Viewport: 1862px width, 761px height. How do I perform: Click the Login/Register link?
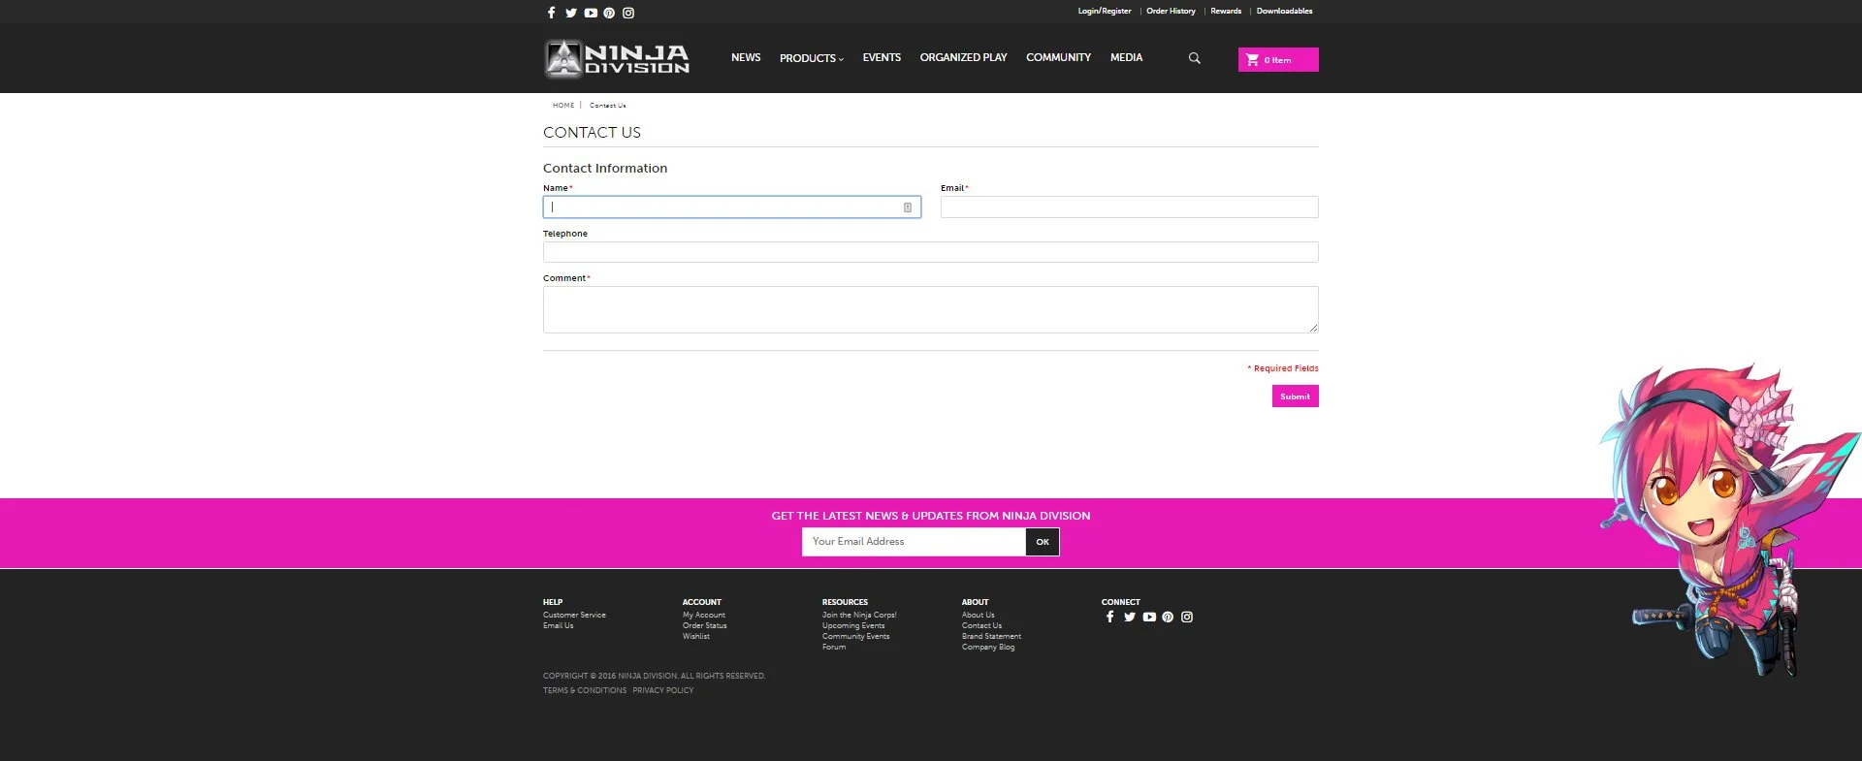[1105, 12]
